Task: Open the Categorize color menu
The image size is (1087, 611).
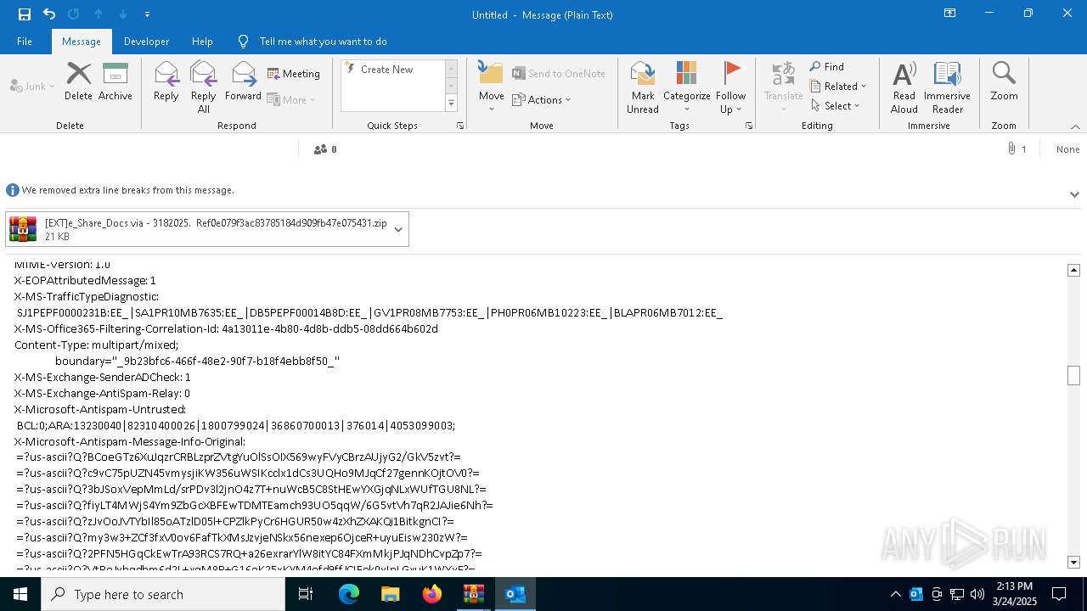Action: [x=687, y=87]
